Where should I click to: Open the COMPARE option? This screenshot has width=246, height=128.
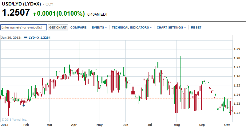[78, 28]
